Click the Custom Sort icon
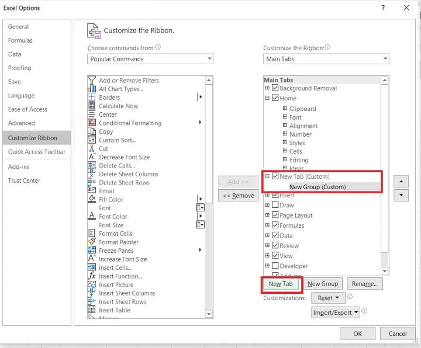This screenshot has width=421, height=348. 92,140
